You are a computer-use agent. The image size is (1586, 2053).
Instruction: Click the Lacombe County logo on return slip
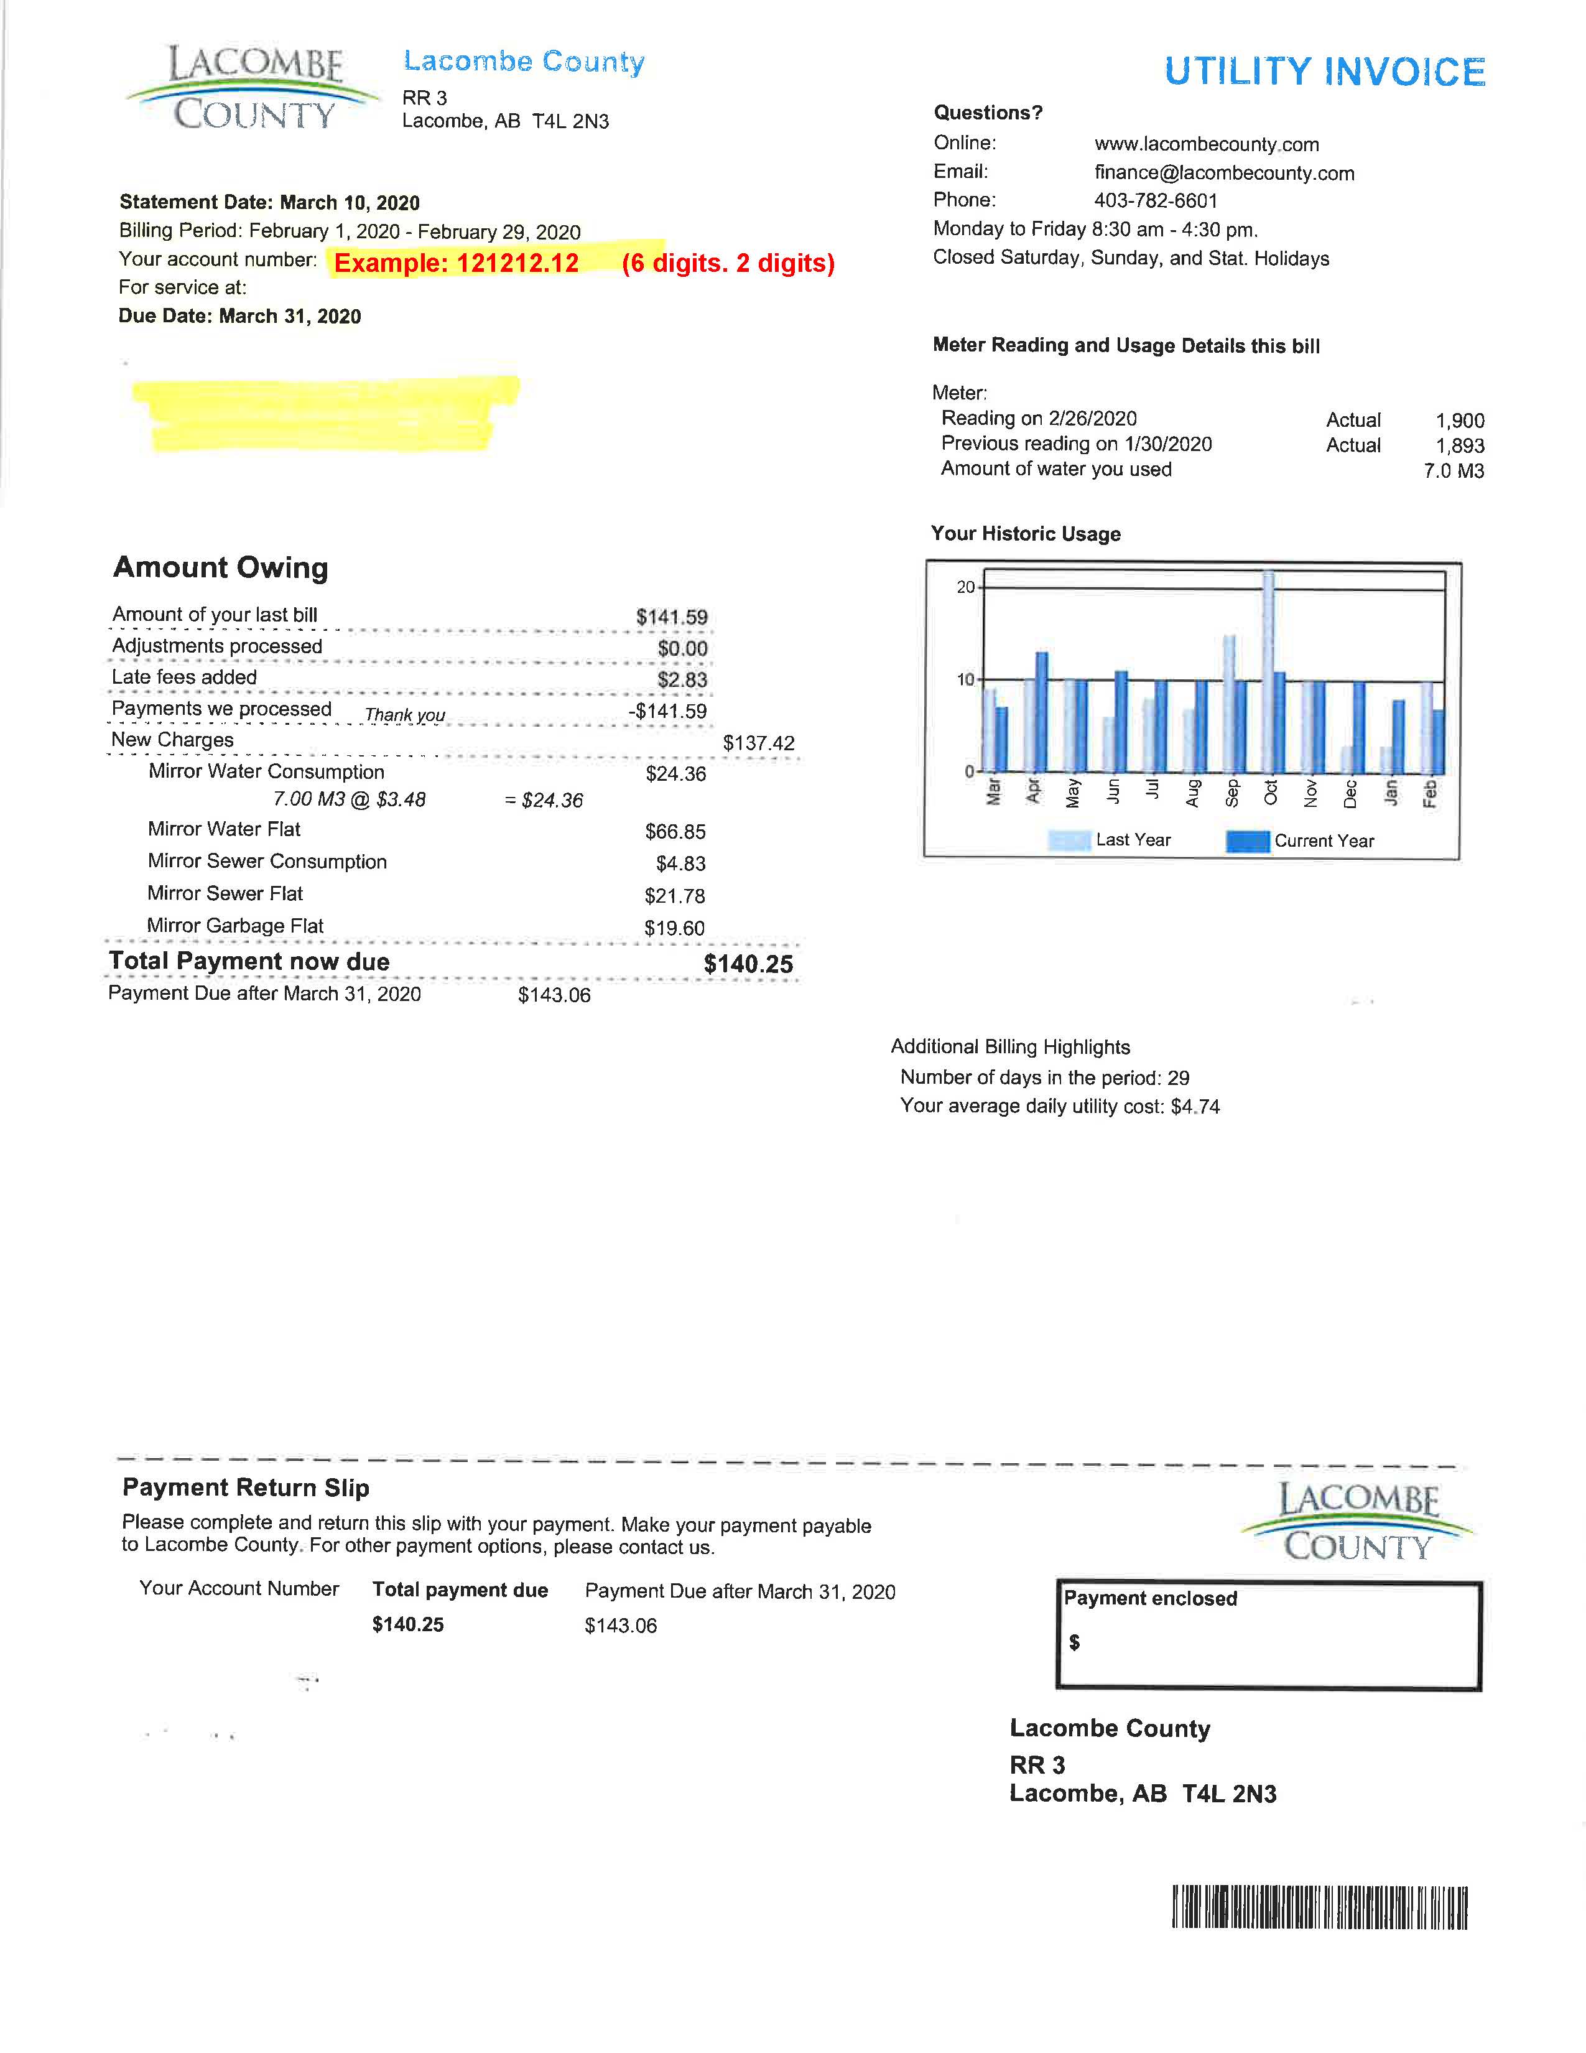(x=1356, y=1521)
